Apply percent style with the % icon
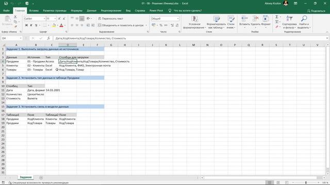 (x=161, y=25)
